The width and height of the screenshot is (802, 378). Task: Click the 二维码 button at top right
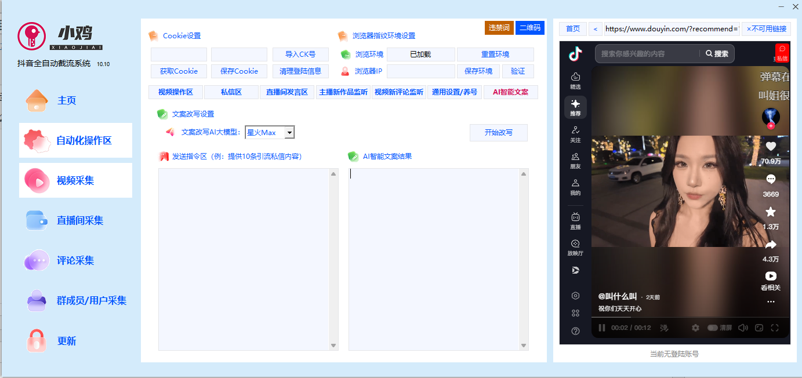(529, 27)
